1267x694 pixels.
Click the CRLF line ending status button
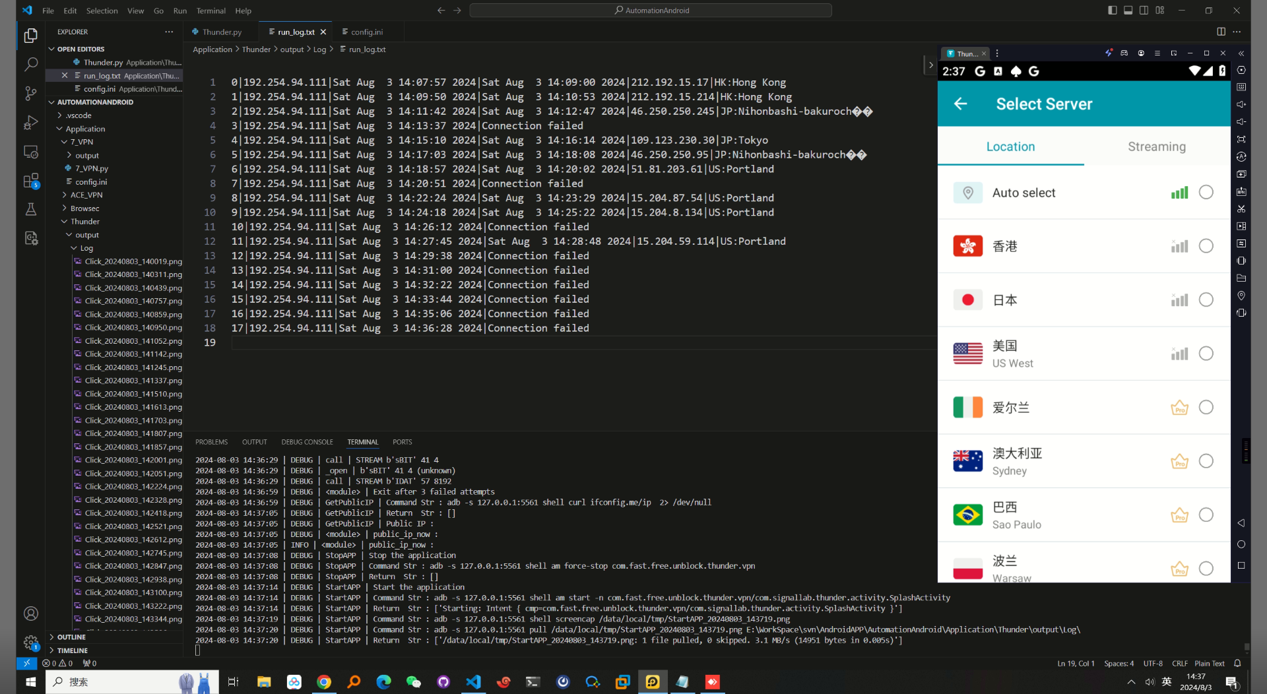pyautogui.click(x=1179, y=663)
